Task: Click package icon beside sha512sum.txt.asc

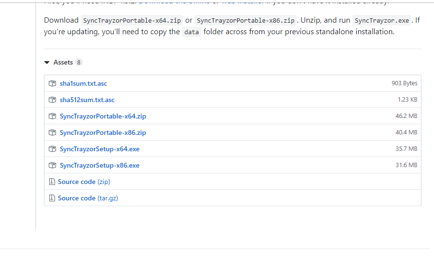Action: pos(52,100)
